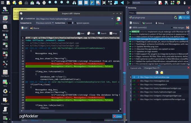Click the blue back arrow in toolbar

point(122,3)
